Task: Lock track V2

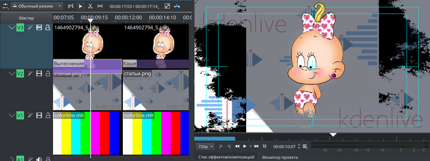Action: pyautogui.click(x=47, y=74)
